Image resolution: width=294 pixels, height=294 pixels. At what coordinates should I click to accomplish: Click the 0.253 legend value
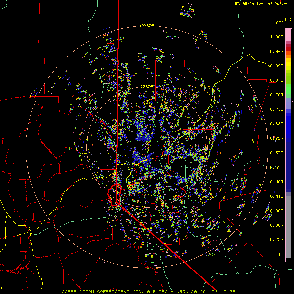(x=277, y=240)
